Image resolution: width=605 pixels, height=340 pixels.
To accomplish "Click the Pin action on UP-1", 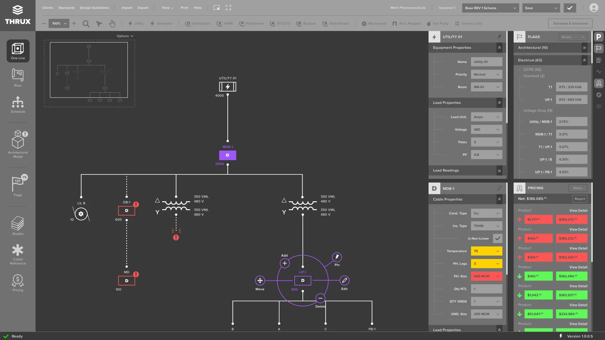I will (x=337, y=257).
